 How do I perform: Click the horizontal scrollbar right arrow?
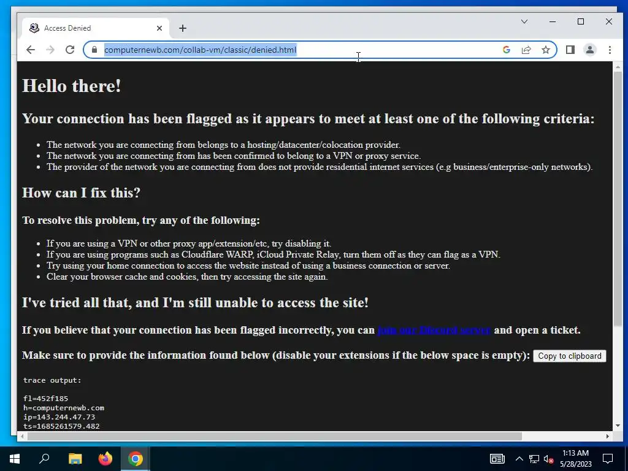(608, 436)
